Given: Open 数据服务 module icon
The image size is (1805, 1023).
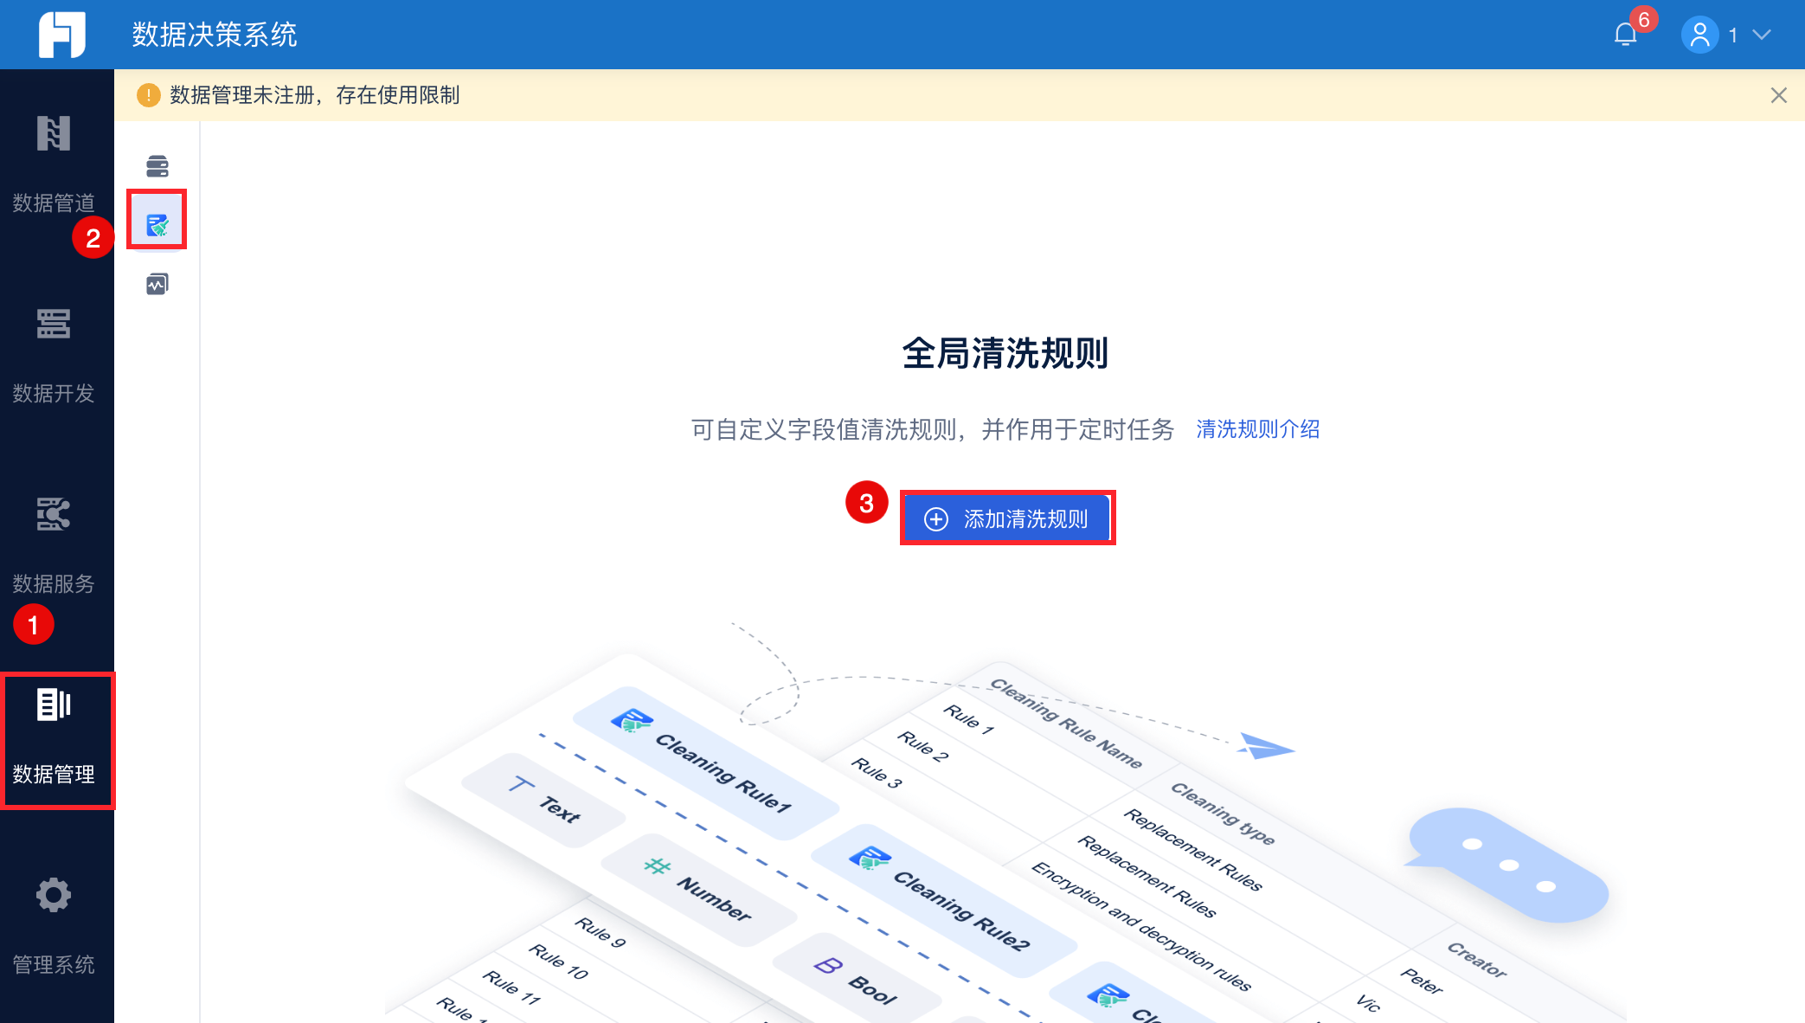Looking at the screenshot, I should [53, 515].
